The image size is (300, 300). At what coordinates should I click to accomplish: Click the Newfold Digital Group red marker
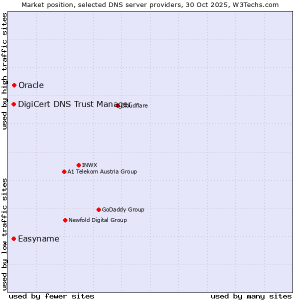coord(65,220)
